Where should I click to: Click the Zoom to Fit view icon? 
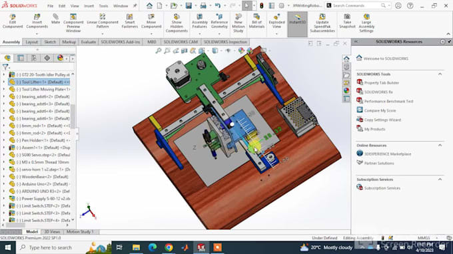tap(159, 51)
